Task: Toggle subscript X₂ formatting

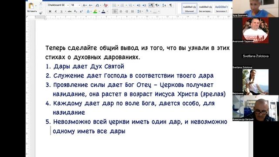Action: (x=75, y=11)
